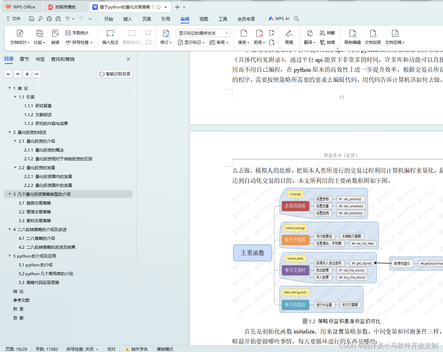Open 限制编辑 restrict editing

pos(353,37)
